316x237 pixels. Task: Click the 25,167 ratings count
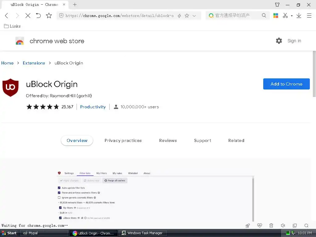click(67, 107)
